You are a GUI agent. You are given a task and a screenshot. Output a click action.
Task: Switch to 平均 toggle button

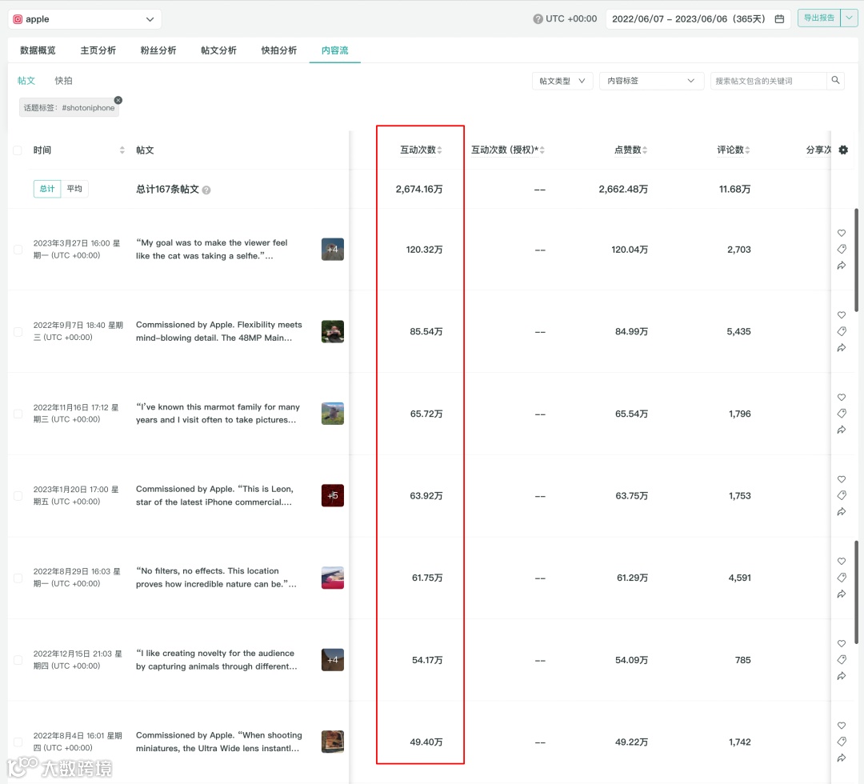(x=74, y=189)
